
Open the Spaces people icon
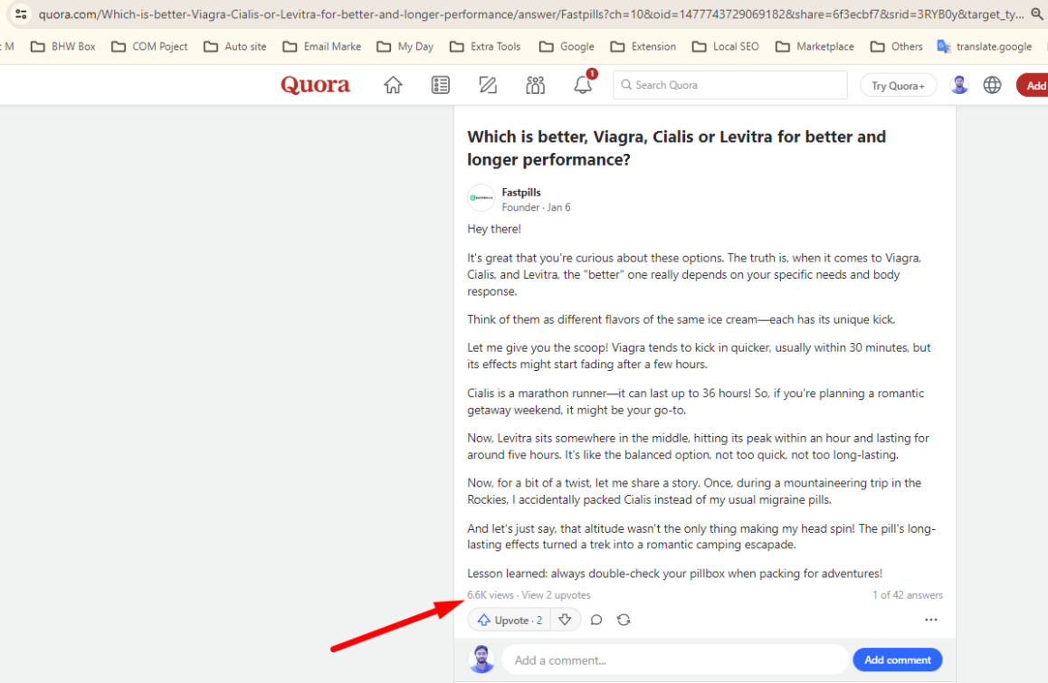tap(536, 85)
